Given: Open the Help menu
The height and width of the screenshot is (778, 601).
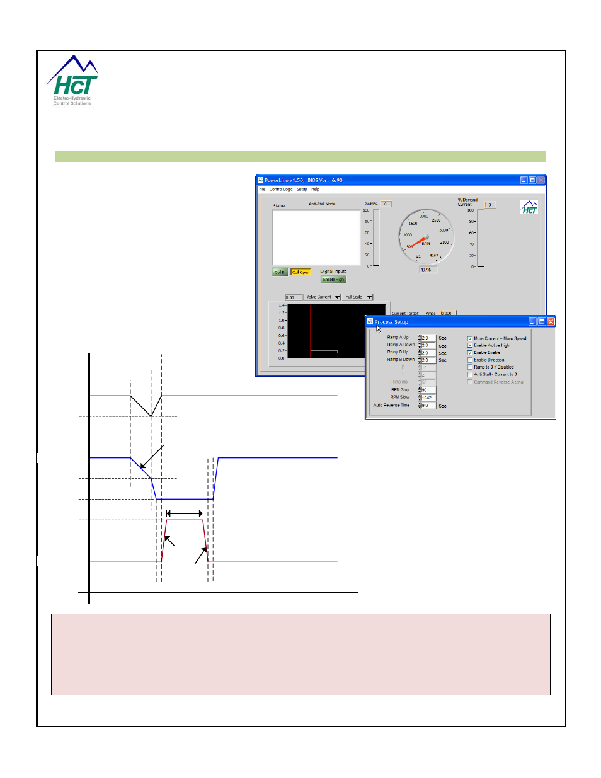Looking at the screenshot, I should [x=315, y=189].
